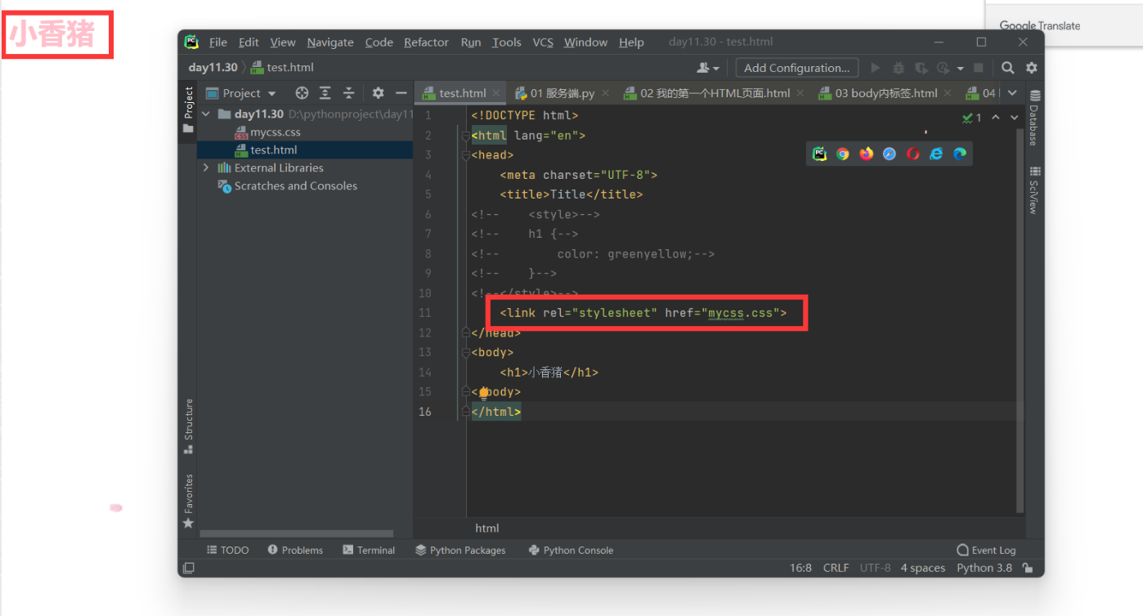Open the File menu
Image resolution: width=1143 pixels, height=616 pixels.
[217, 42]
